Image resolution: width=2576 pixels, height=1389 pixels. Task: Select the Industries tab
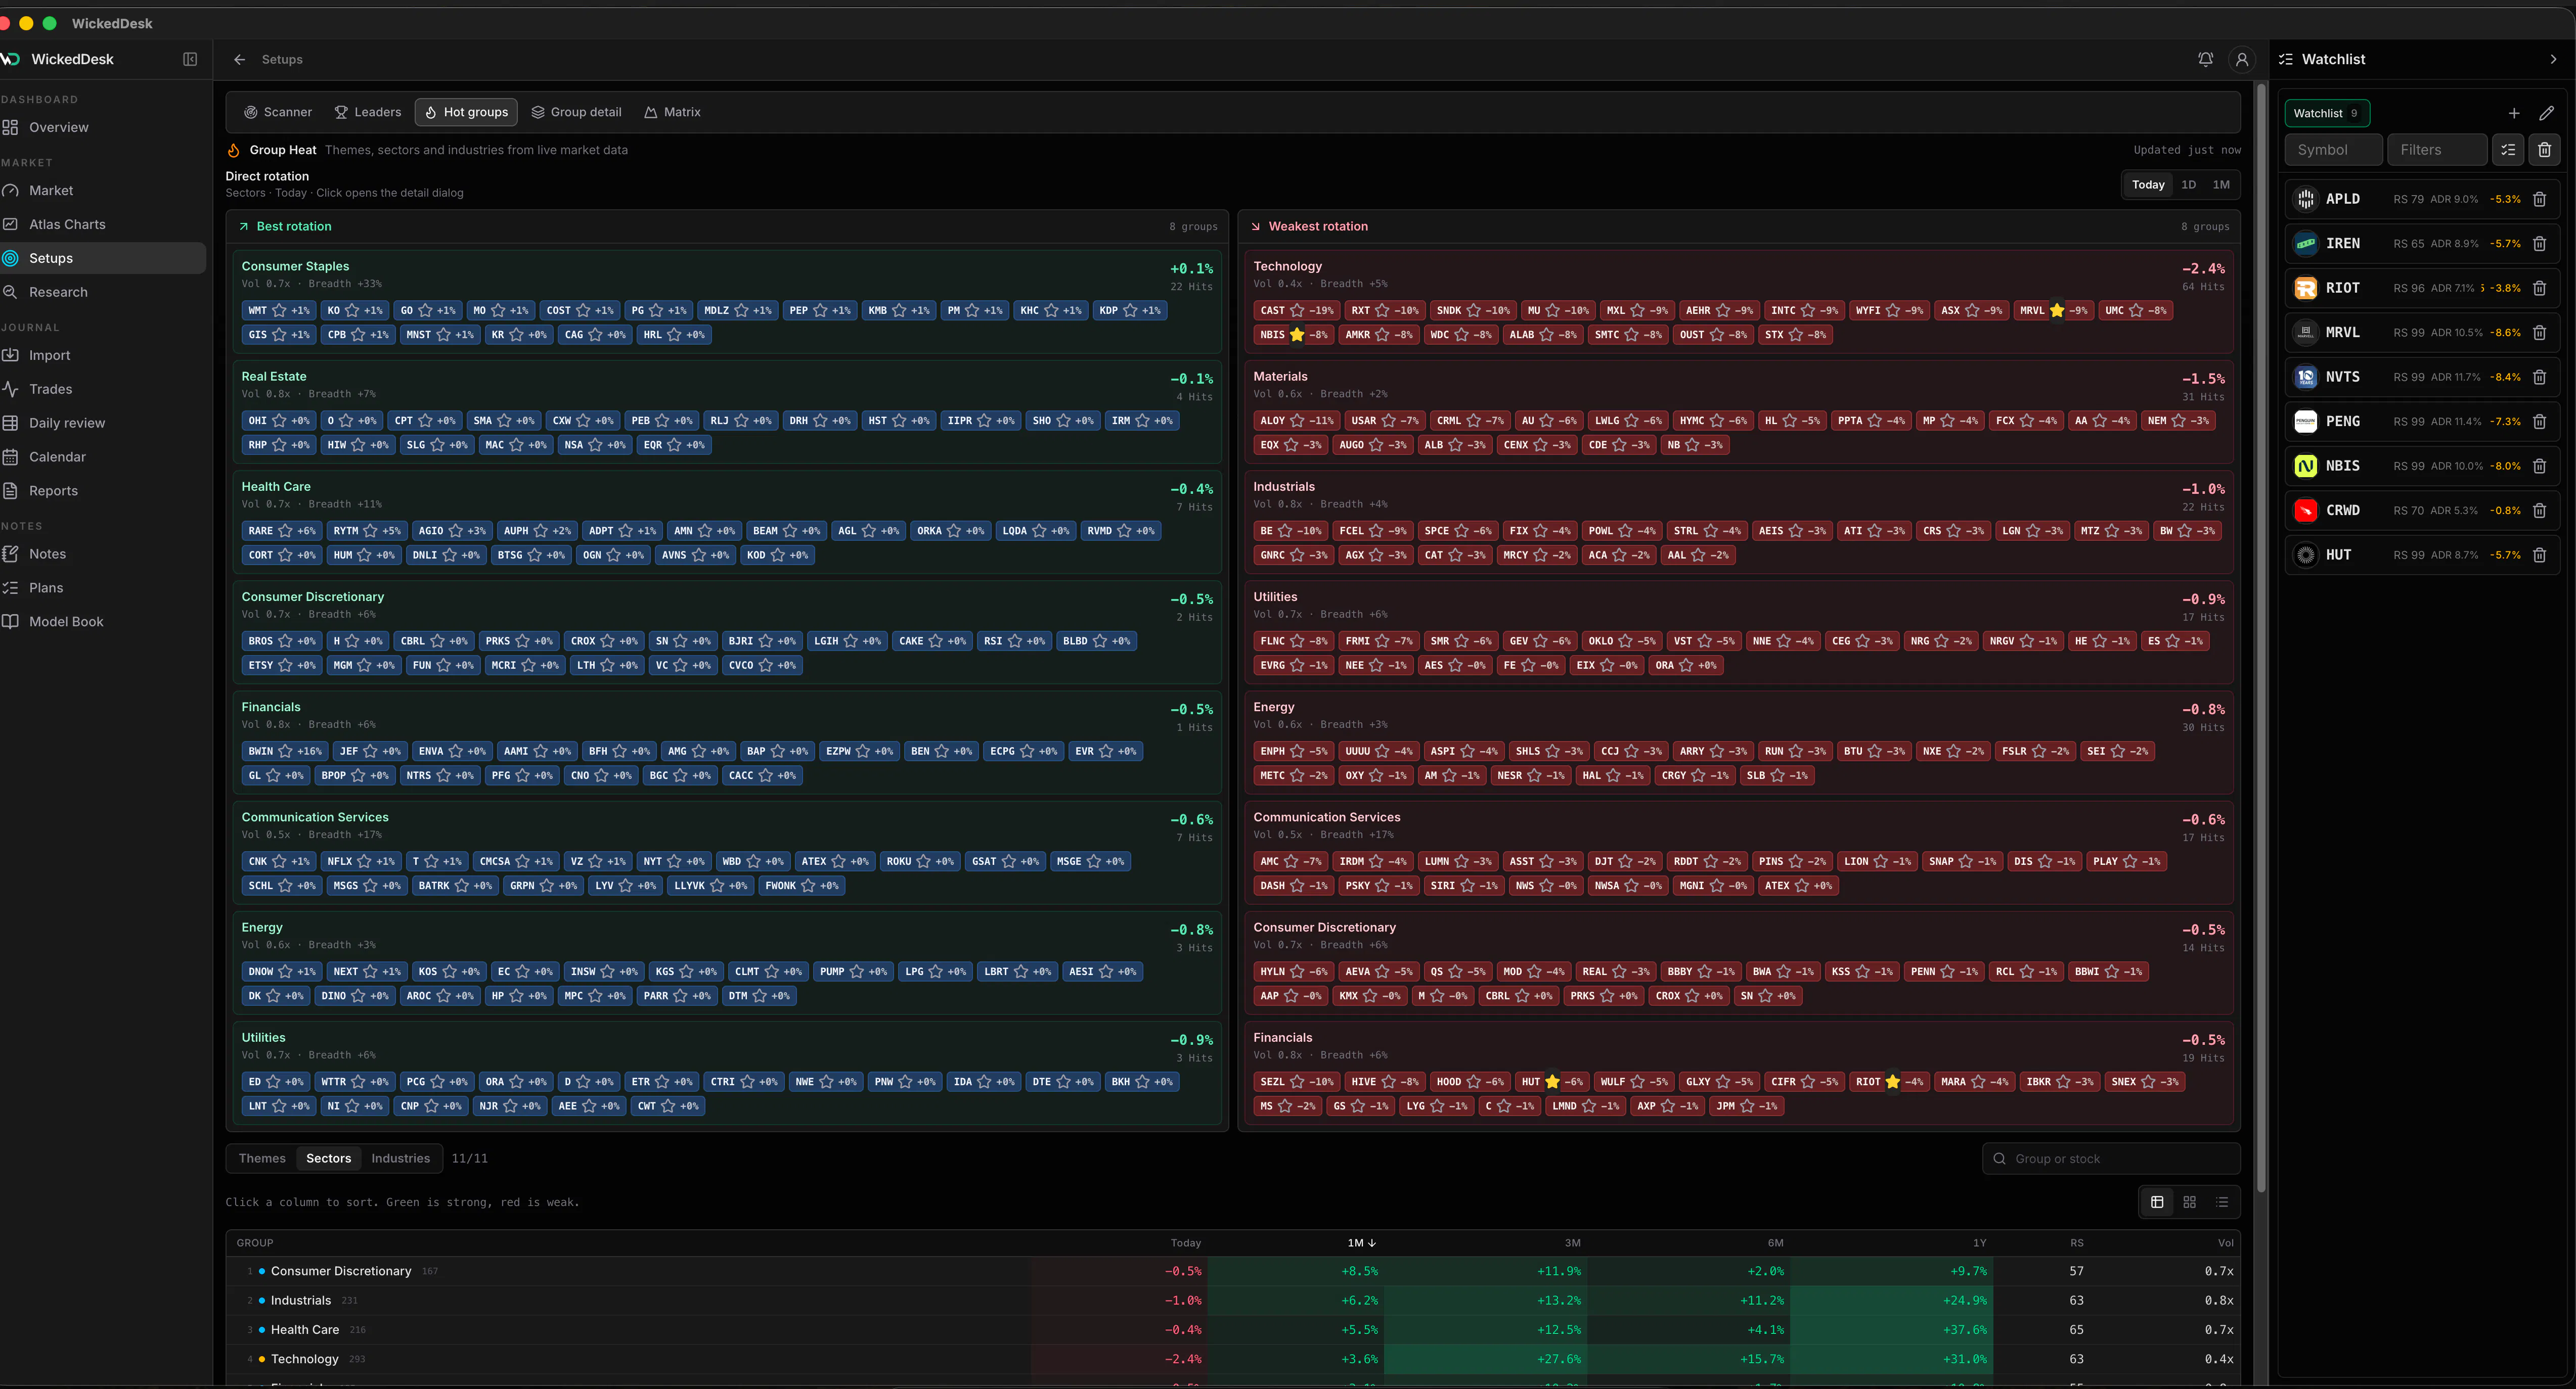point(400,1159)
